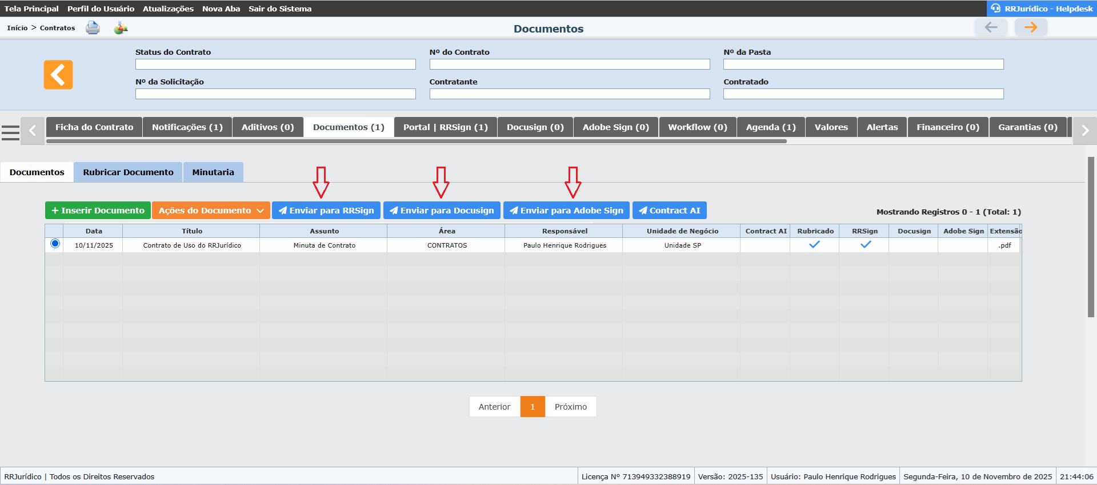Open the Rubricar Documento sub-tab
The height and width of the screenshot is (485, 1097).
click(x=128, y=172)
